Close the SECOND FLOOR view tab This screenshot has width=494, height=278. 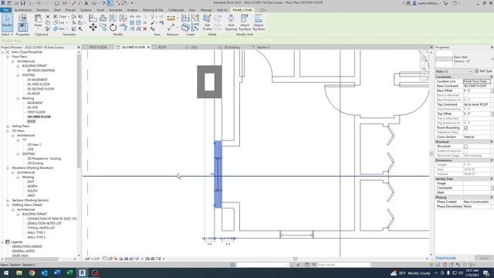[x=148, y=47]
